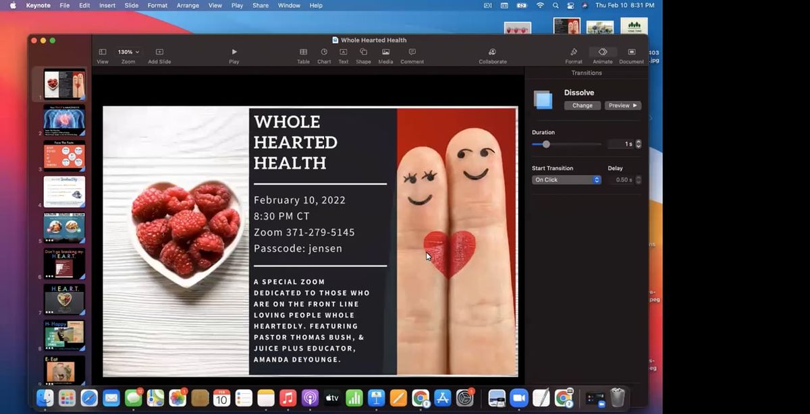Open the File menu
This screenshot has height=414, width=810.
point(65,5)
